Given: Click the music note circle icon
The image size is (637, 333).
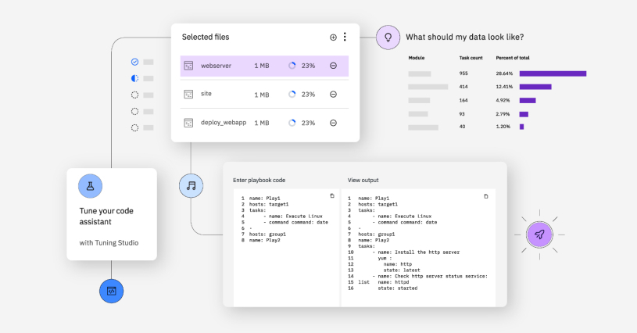Looking at the screenshot, I should (x=191, y=185).
